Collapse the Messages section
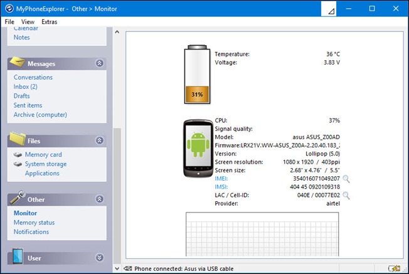The height and width of the screenshot is (274, 409). pos(99,63)
